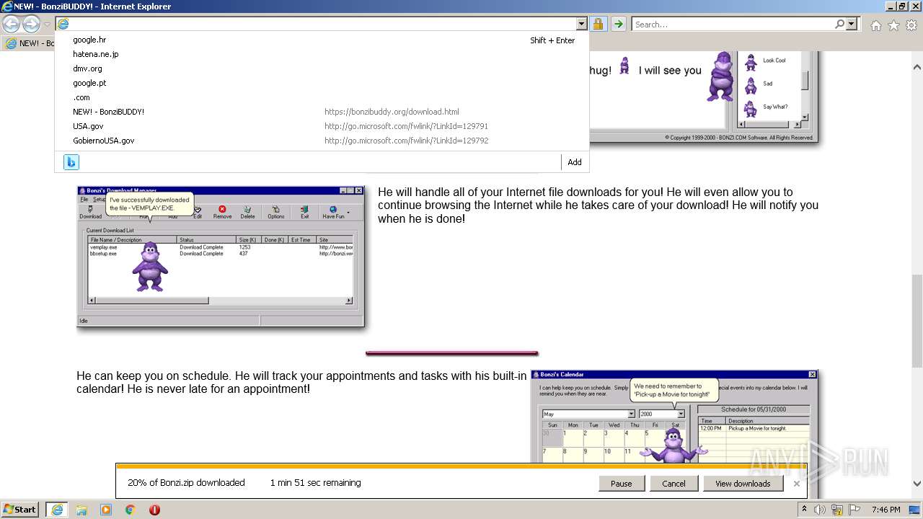The height and width of the screenshot is (519, 923).
Task: Open the recent pages arrow beside Forward
Action: coord(47,25)
